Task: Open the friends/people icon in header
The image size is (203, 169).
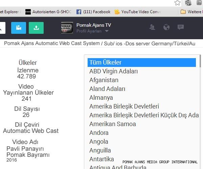Action: coord(152,27)
